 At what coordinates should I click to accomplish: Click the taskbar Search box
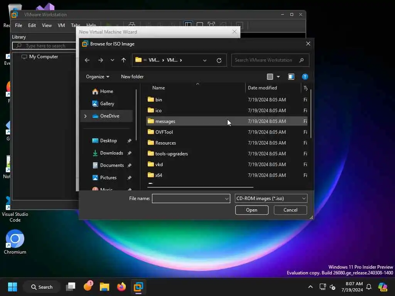pyautogui.click(x=42, y=287)
